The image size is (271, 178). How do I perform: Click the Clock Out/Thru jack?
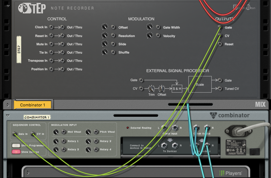pyautogui.click(x=63, y=27)
